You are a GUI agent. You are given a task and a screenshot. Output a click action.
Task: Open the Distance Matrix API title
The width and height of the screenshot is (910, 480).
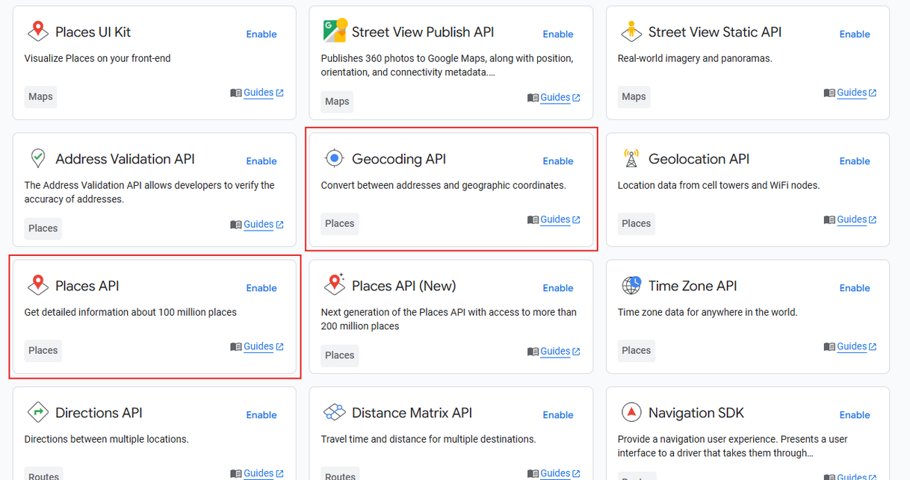pyautogui.click(x=412, y=413)
